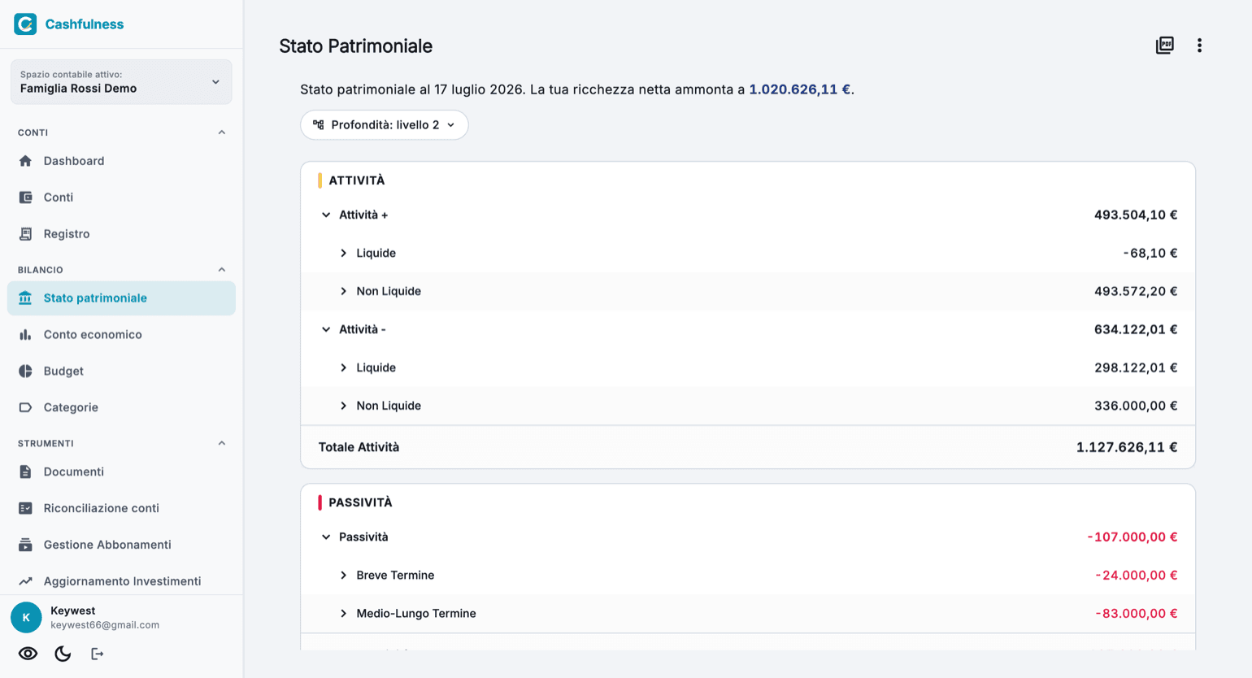1252x678 pixels.
Task: Click the net worth 1.020.626,11 € amount
Action: pyautogui.click(x=799, y=89)
